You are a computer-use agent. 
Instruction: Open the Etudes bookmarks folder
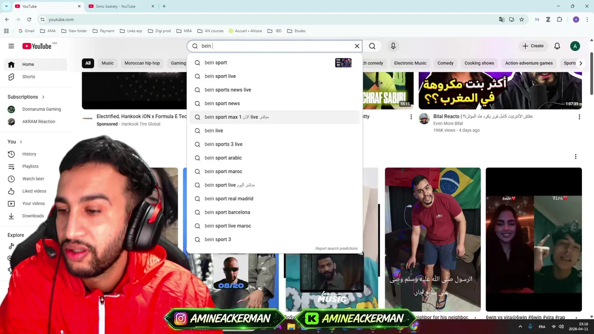[296, 31]
